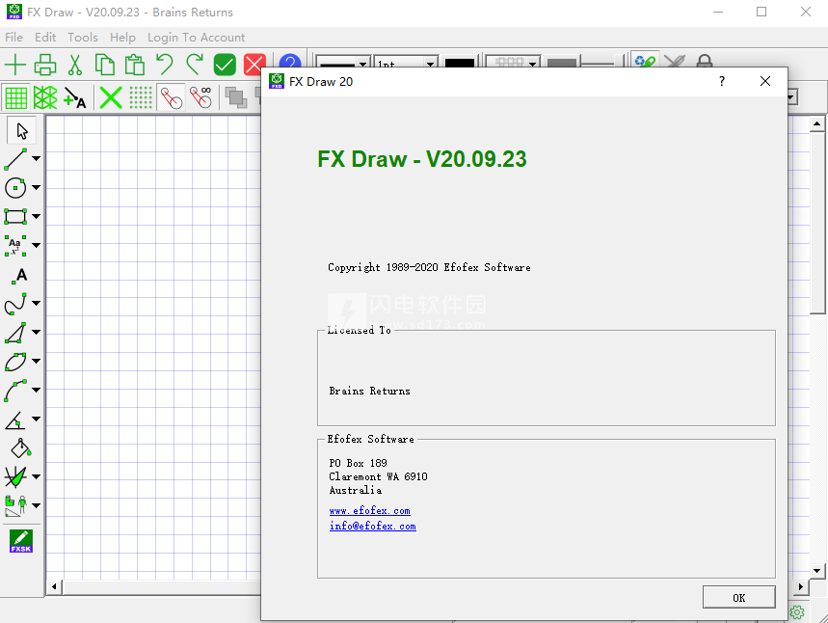Select the Arc drawing tool
This screenshot has height=623, width=828.
click(x=15, y=391)
